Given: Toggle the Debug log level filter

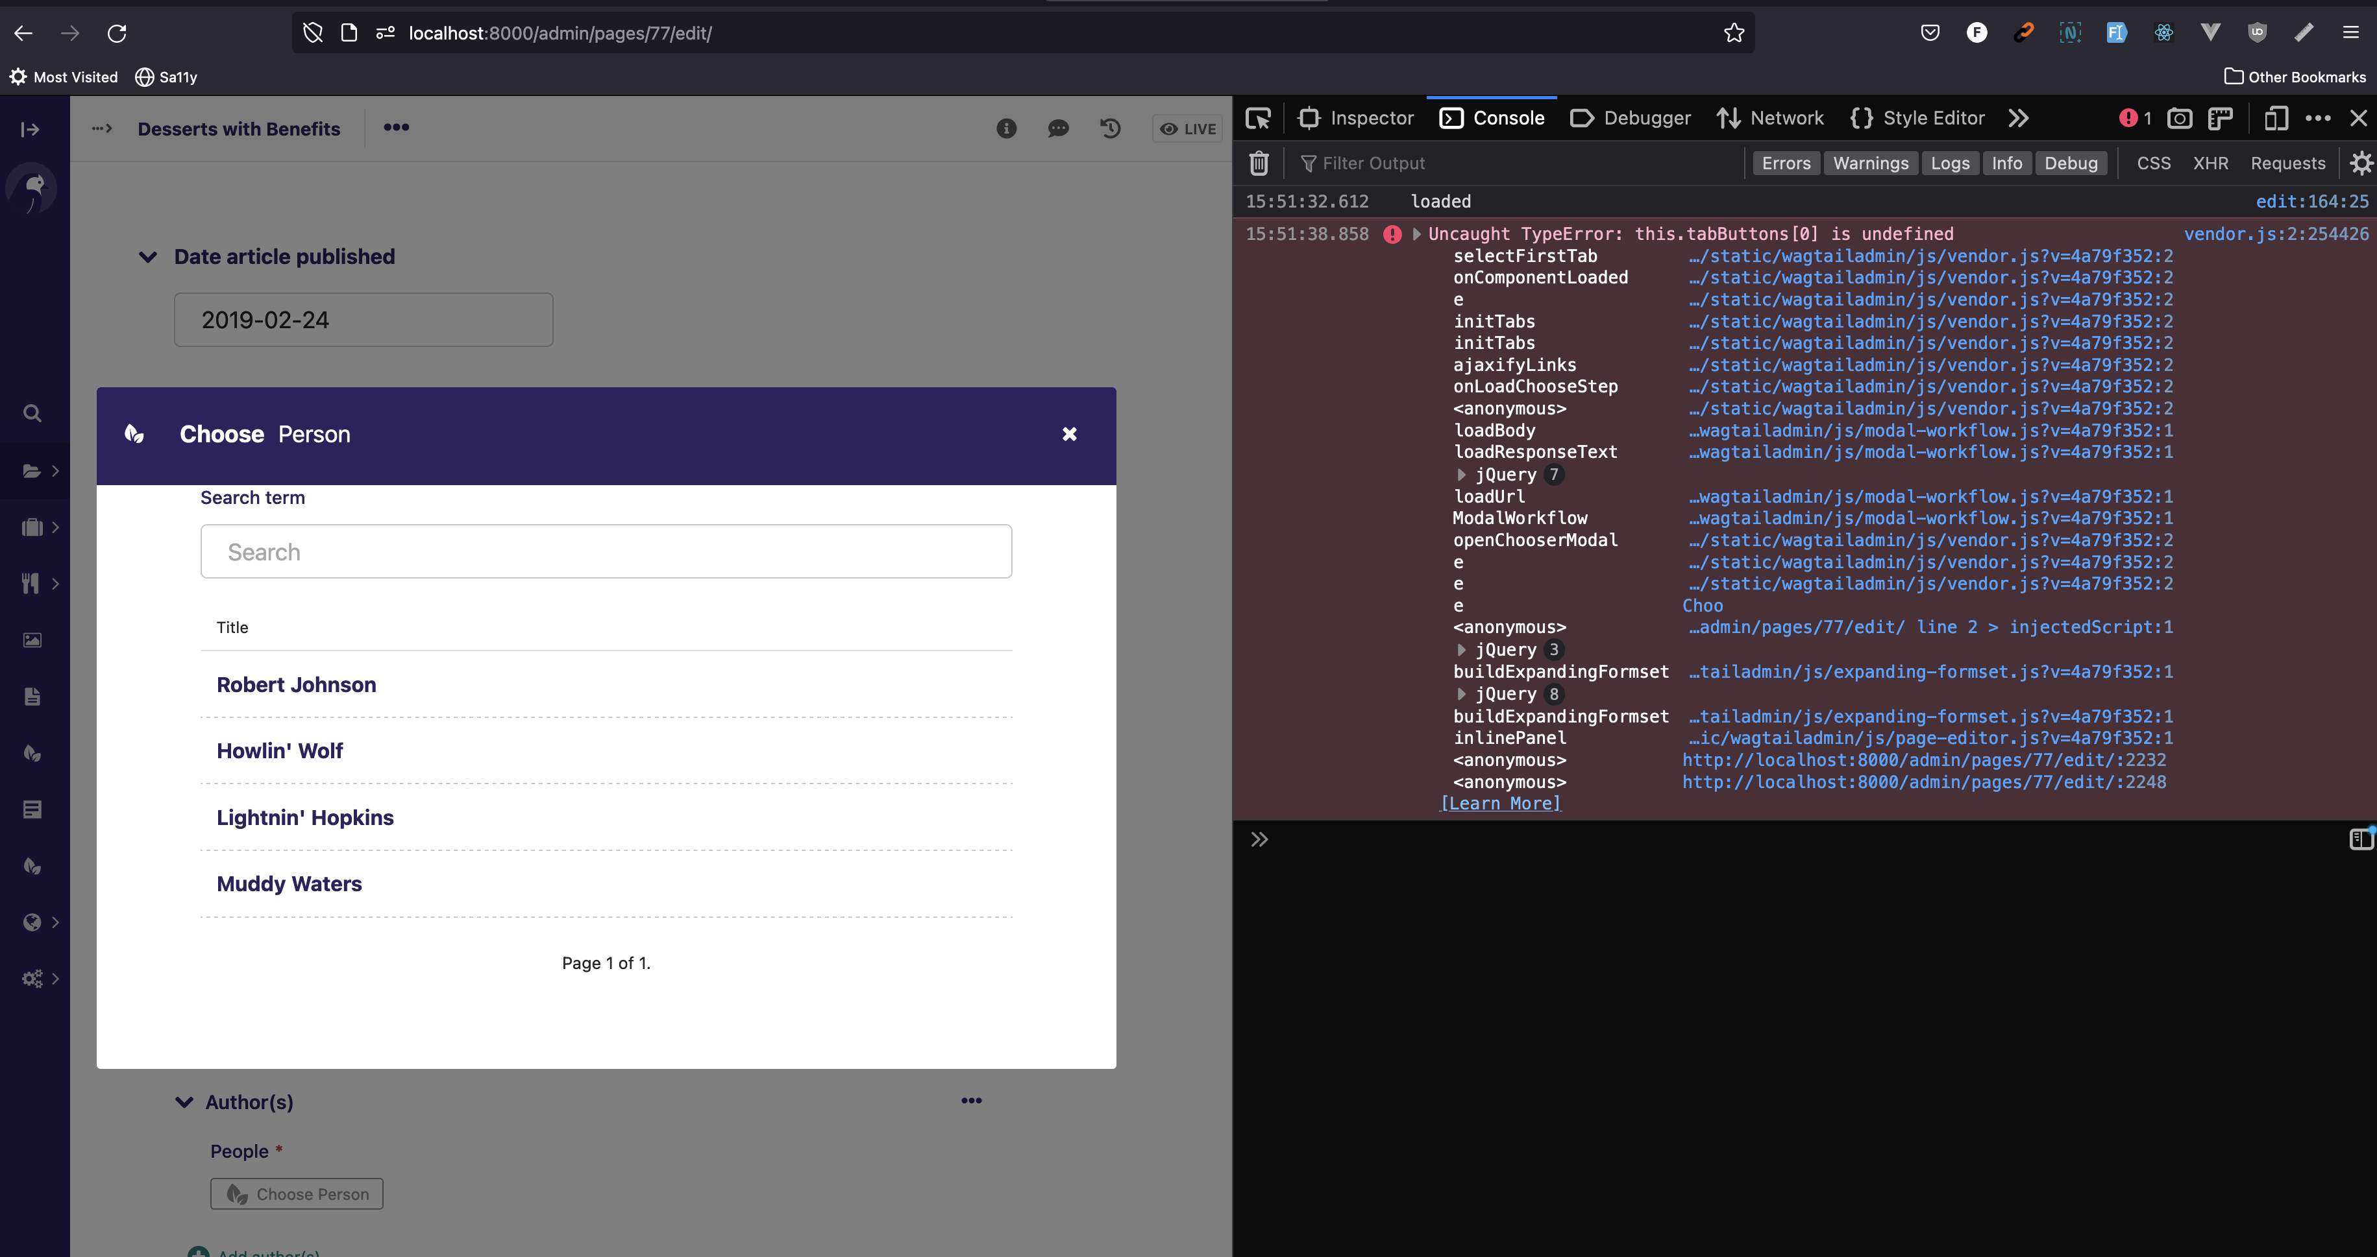Looking at the screenshot, I should coord(2071,162).
